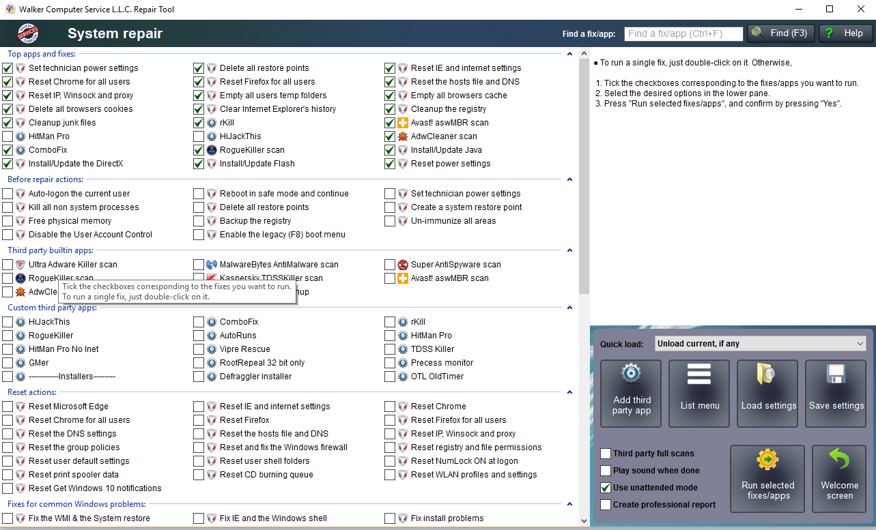Select the Reset Get Windows 10 notifications text
876x530 pixels.
coord(95,488)
